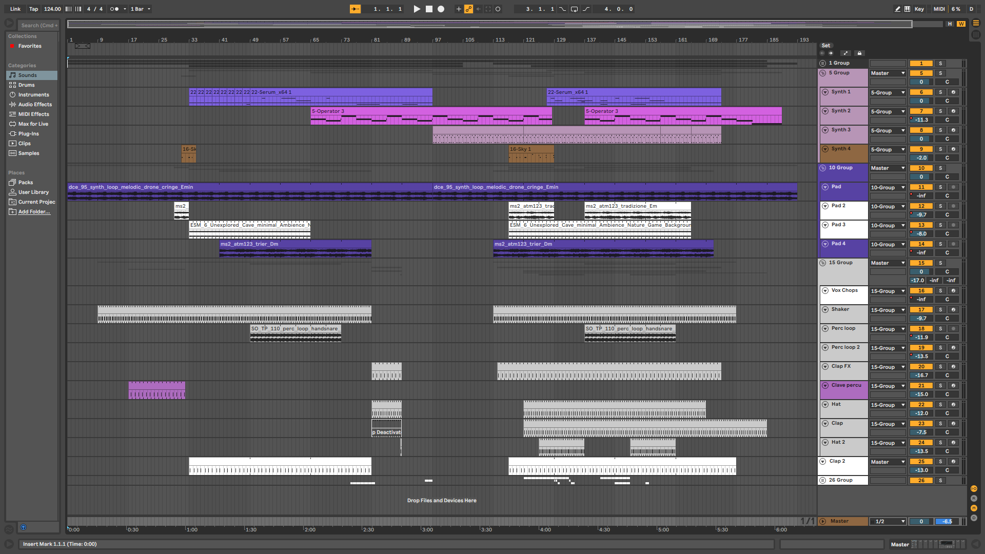The width and height of the screenshot is (985, 554).
Task: Open Synth 2 output routing dropdown
Action: (888, 112)
